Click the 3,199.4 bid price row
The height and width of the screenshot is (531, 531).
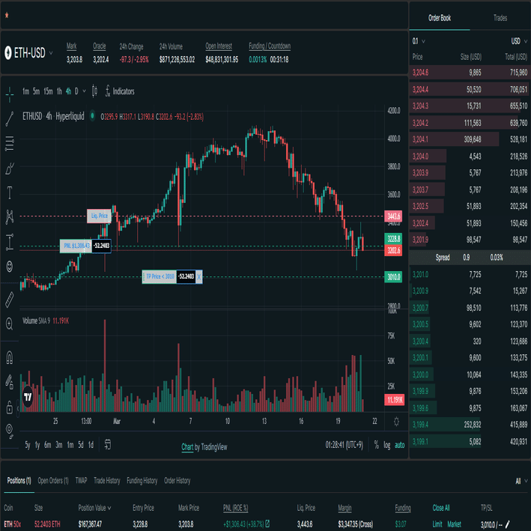tap(470, 425)
